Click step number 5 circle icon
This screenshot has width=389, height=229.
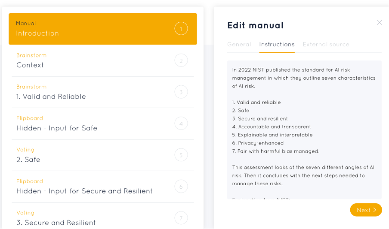(x=181, y=155)
